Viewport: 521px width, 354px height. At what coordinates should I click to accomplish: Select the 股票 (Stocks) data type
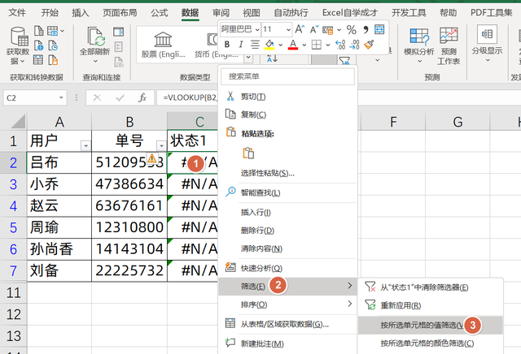(161, 44)
